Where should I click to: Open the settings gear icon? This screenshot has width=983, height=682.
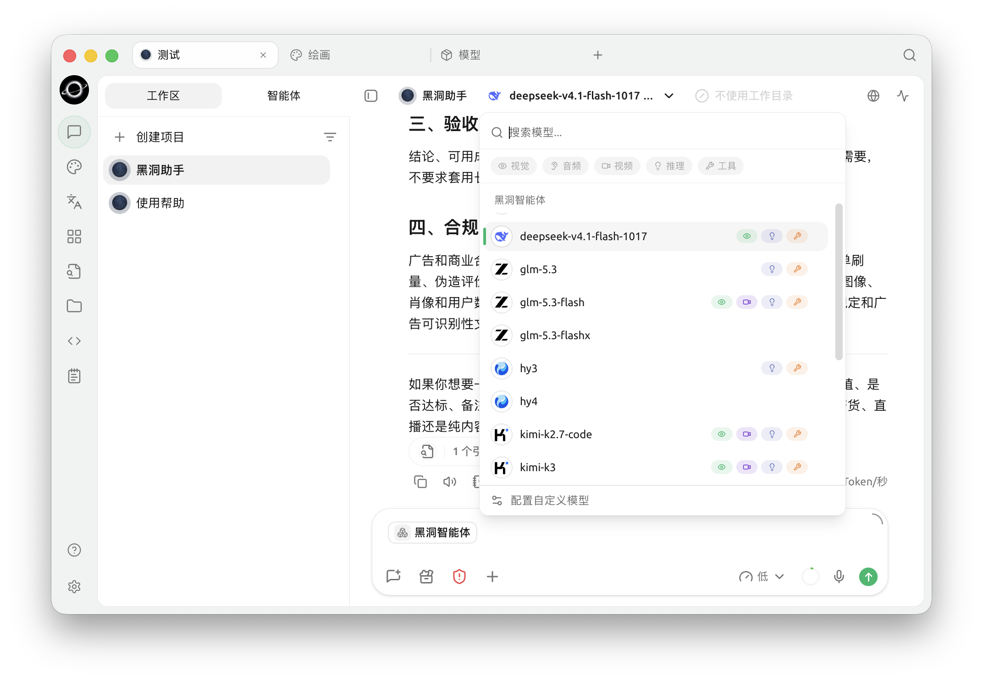click(74, 587)
